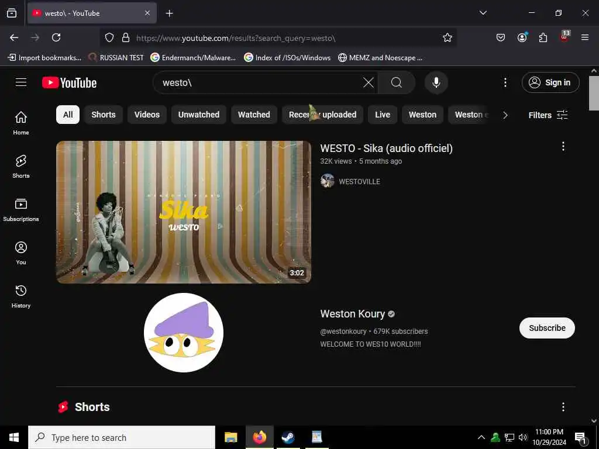Save to Pocket using the Pocket icon
Screen dimensions: 599x449
click(501, 37)
